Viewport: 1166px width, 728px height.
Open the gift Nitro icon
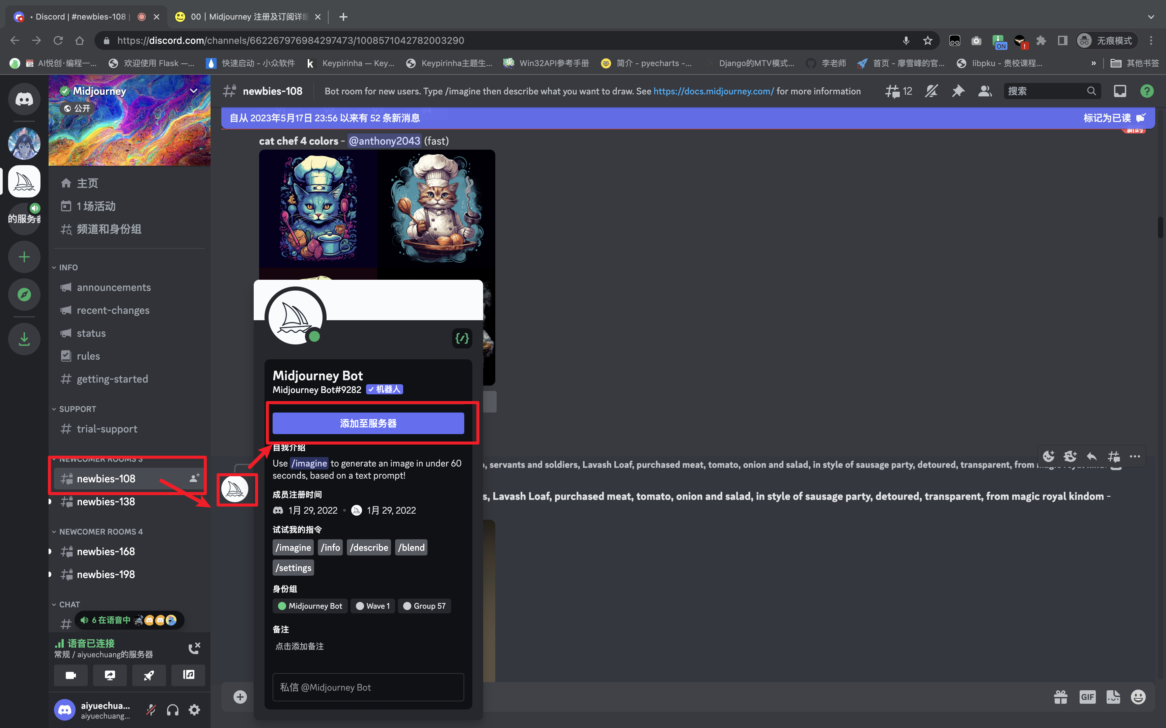pyautogui.click(x=1060, y=697)
